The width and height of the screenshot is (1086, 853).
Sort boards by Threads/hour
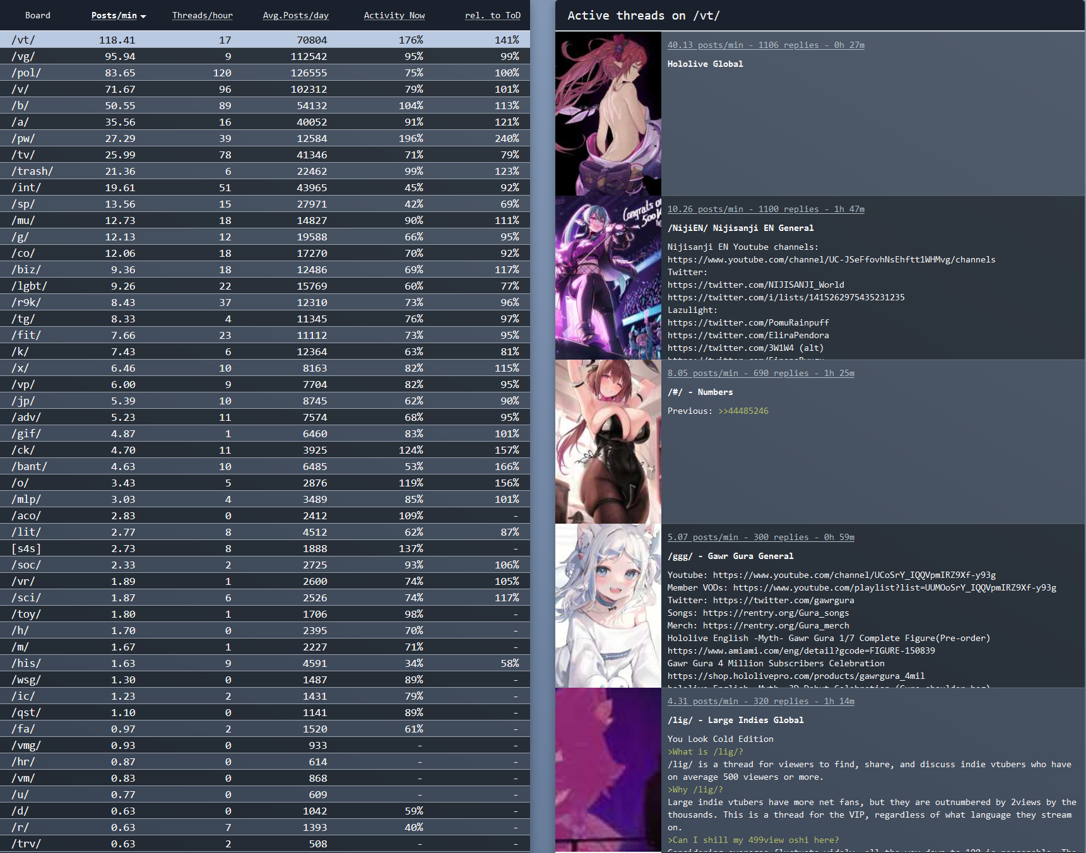pyautogui.click(x=203, y=15)
